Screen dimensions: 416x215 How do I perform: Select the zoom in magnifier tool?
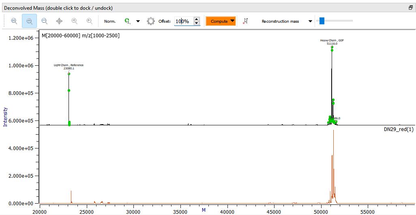click(29, 21)
